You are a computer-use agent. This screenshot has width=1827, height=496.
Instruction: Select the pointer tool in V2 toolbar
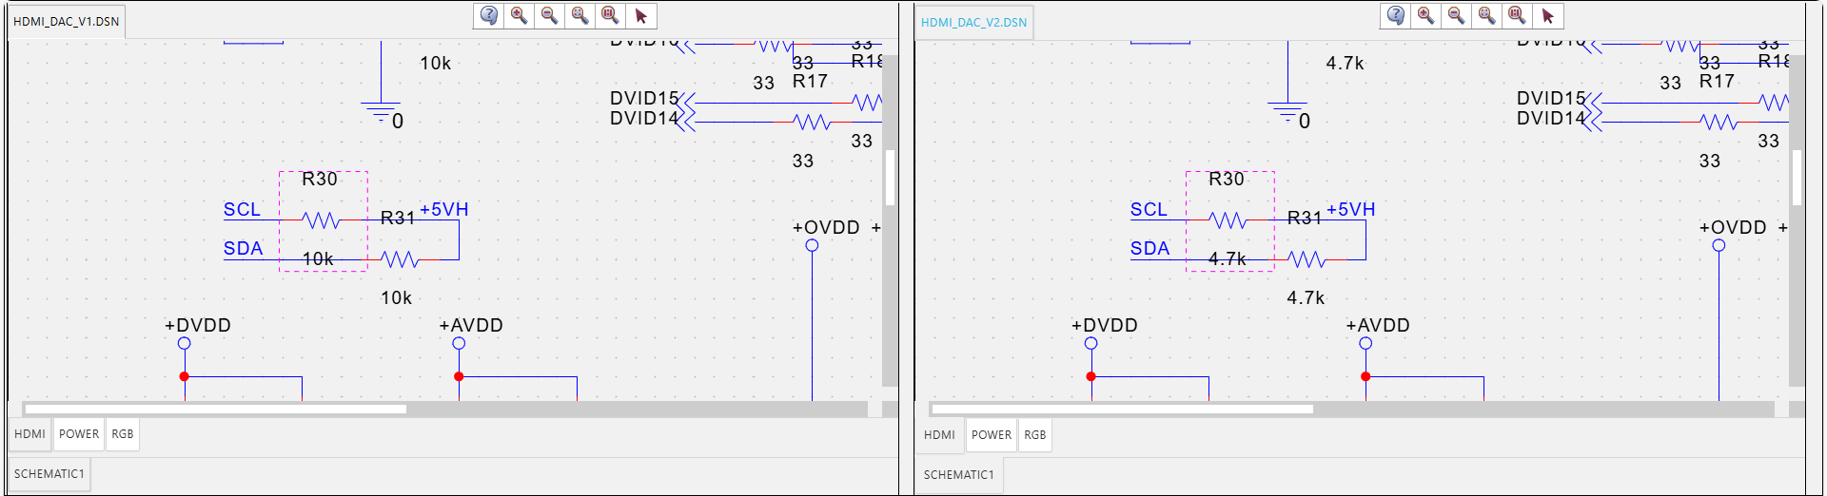coord(1547,15)
